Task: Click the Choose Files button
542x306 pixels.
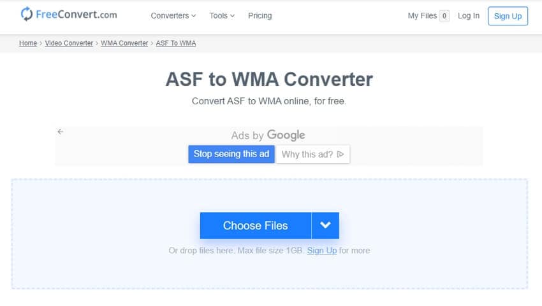Action: click(x=255, y=225)
